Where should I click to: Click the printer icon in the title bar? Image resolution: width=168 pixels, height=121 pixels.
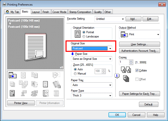click(x=4, y=4)
